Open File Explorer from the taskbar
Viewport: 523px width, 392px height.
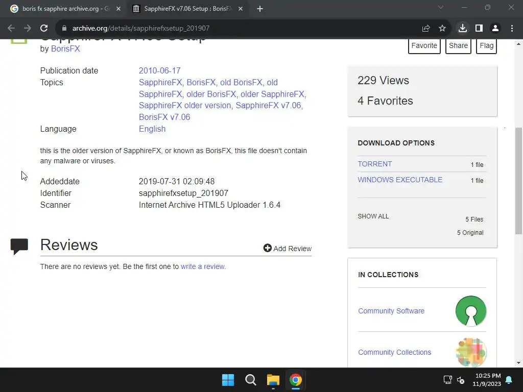(x=273, y=380)
